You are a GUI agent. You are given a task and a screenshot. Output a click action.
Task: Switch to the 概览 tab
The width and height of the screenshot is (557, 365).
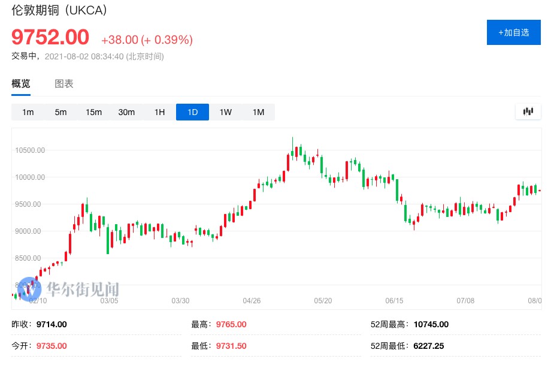point(21,84)
